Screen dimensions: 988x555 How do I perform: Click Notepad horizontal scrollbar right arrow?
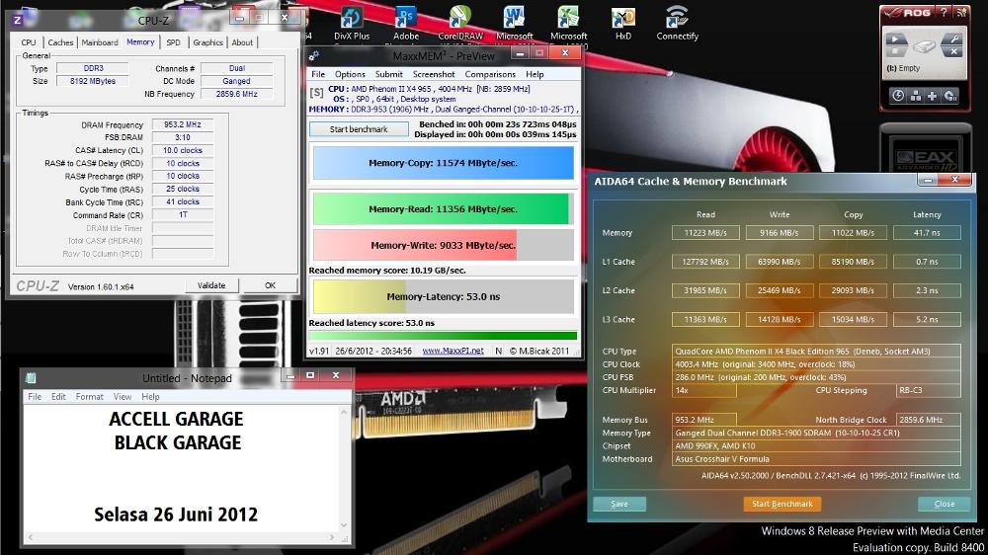click(x=332, y=537)
